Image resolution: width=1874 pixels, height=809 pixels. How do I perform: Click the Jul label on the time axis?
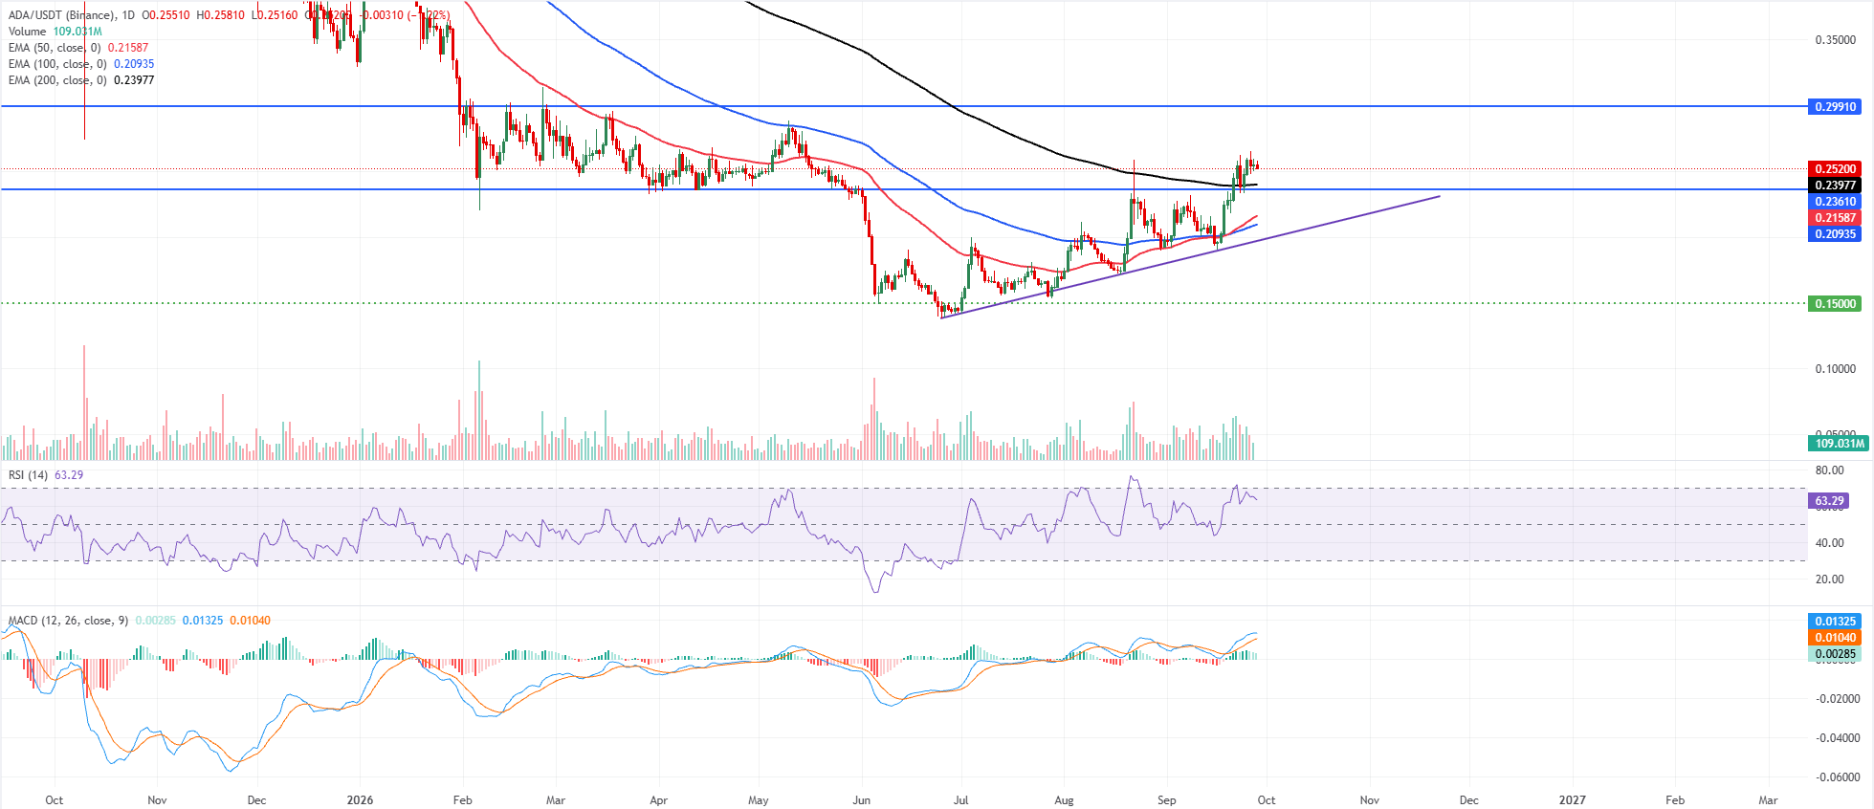[961, 800]
